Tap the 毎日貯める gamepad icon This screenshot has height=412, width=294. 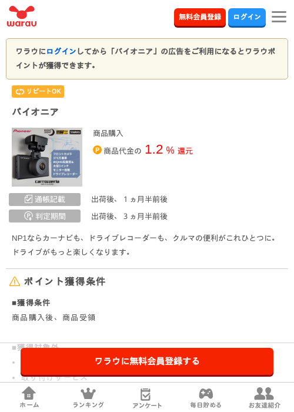(206, 393)
